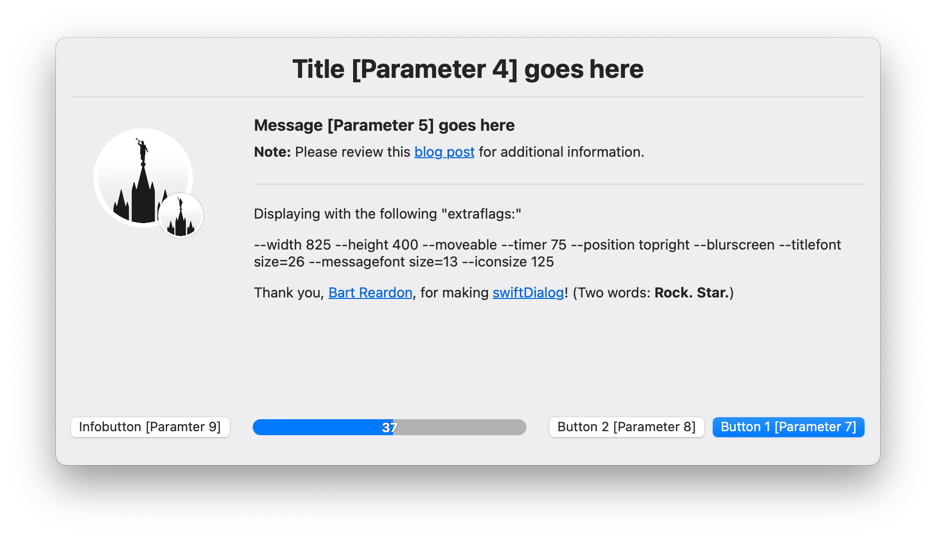Open the Bart Reardon link
Viewport: 936px width, 539px height.
(x=370, y=292)
